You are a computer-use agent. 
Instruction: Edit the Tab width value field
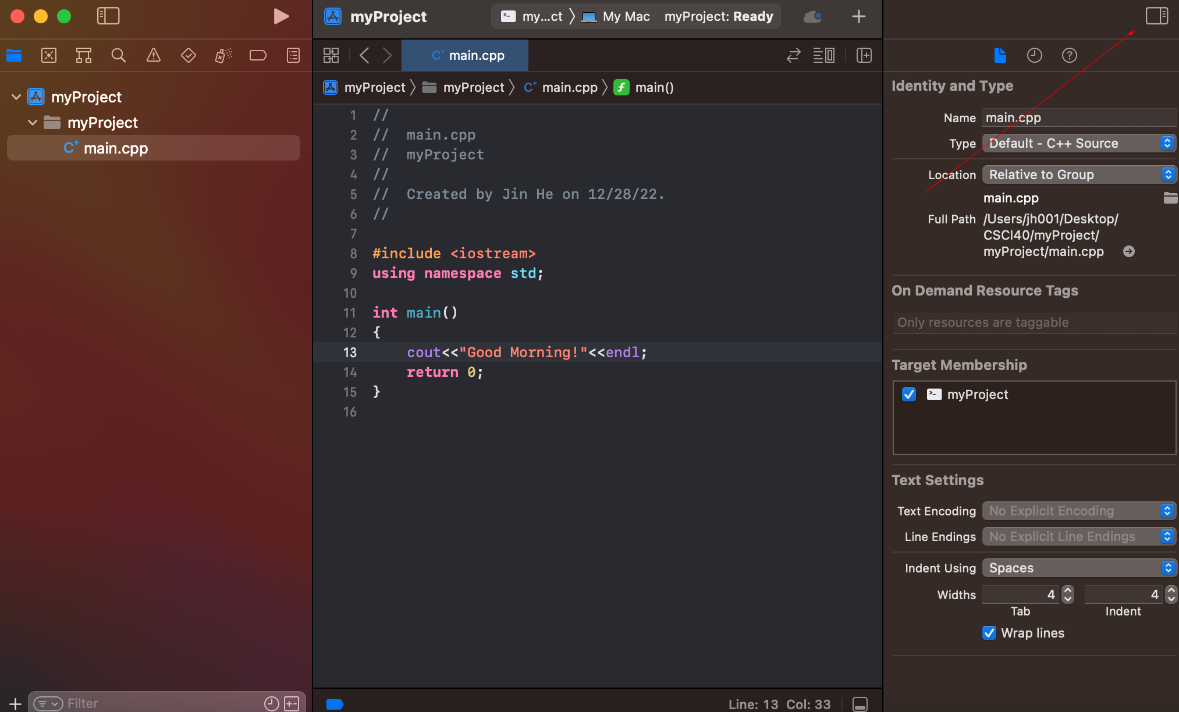(x=1021, y=594)
